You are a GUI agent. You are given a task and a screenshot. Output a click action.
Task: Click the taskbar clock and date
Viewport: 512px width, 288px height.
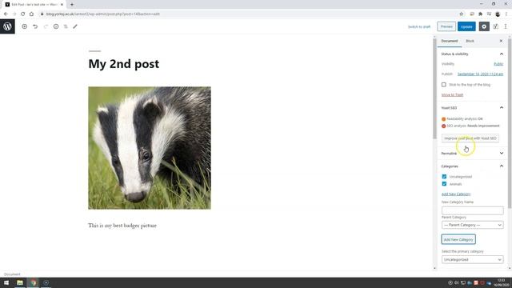point(502,282)
